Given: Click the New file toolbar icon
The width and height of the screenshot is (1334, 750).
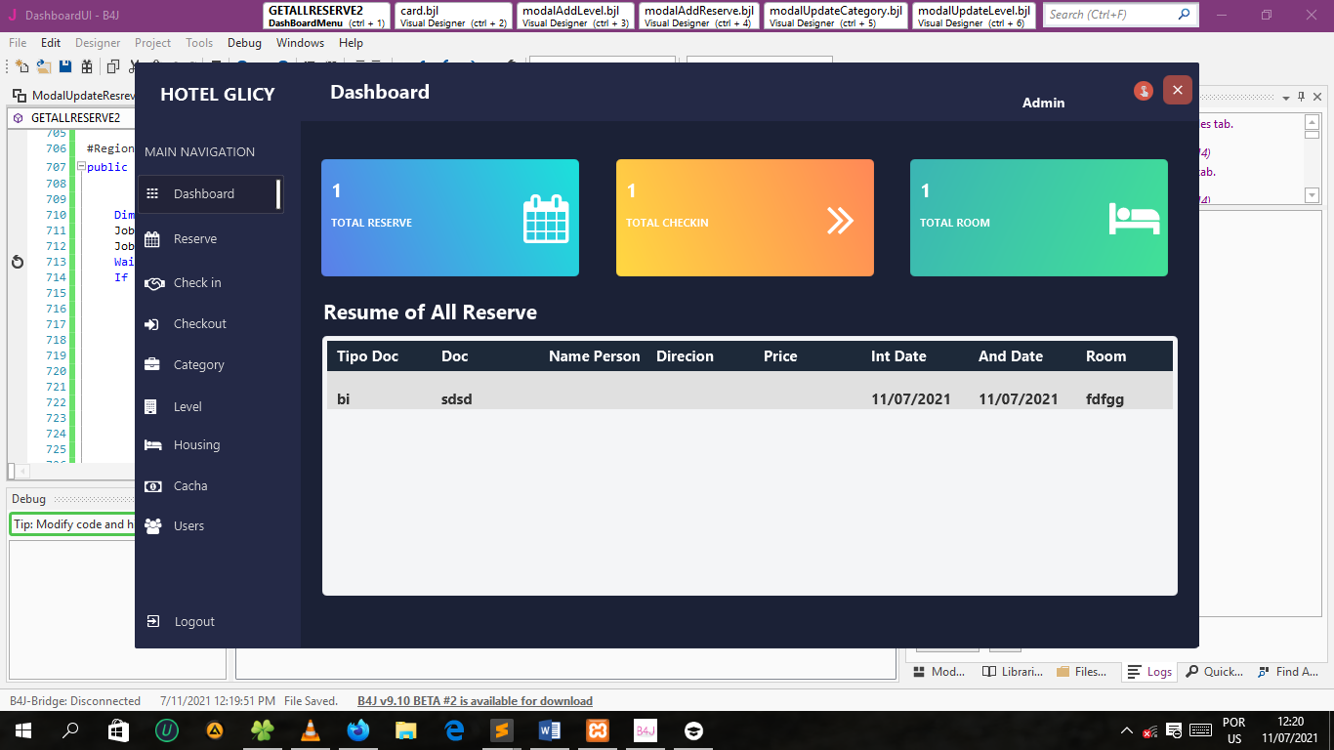Looking at the screenshot, I should coord(21,66).
